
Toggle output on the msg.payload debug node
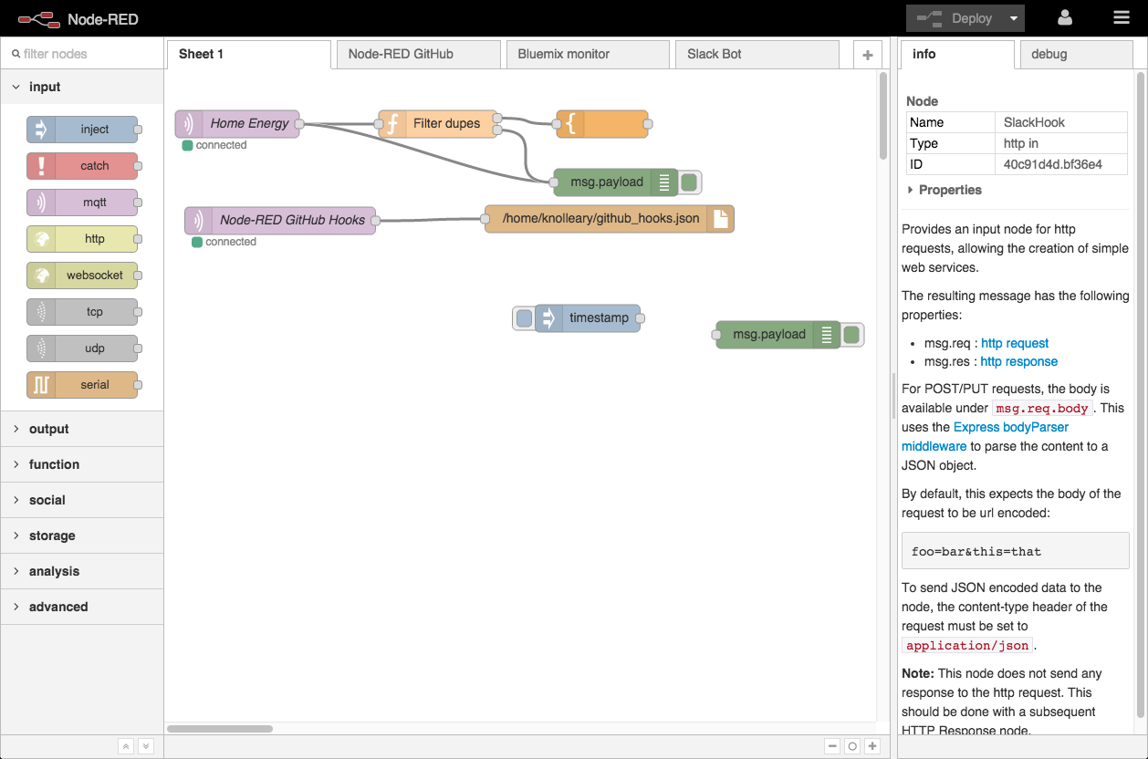point(689,182)
